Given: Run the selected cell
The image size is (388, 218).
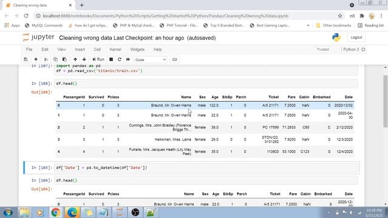Looking at the screenshot, I should (98, 59).
